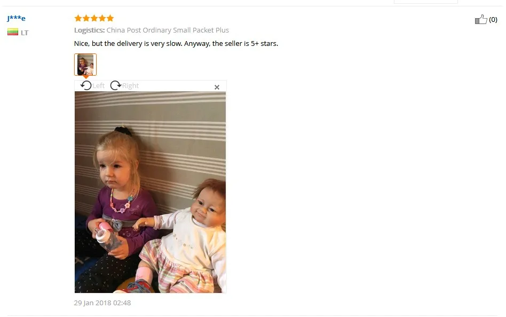Select the review photo thumbnail
The width and height of the screenshot is (506, 317).
[x=85, y=65]
